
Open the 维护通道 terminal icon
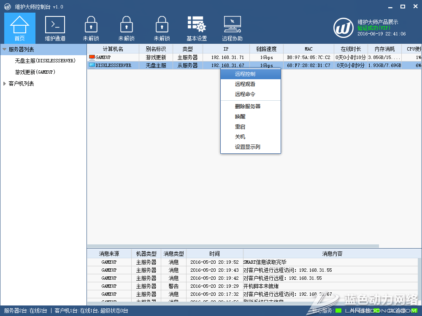click(55, 27)
